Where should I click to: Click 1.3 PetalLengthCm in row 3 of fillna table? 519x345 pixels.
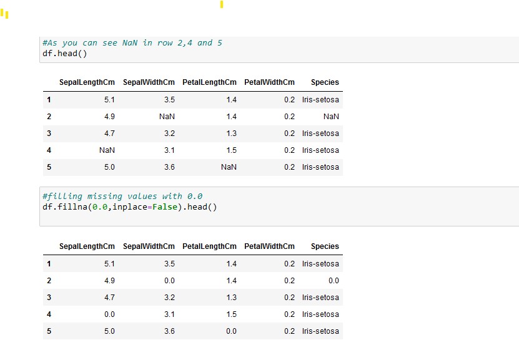231,298
